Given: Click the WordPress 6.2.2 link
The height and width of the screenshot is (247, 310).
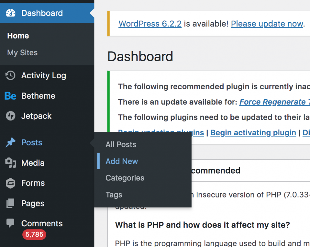Looking at the screenshot, I should pos(150,24).
